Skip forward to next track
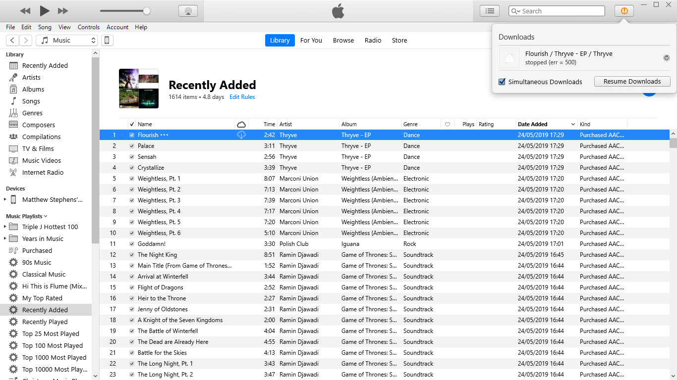The height and width of the screenshot is (380, 677). [63, 11]
